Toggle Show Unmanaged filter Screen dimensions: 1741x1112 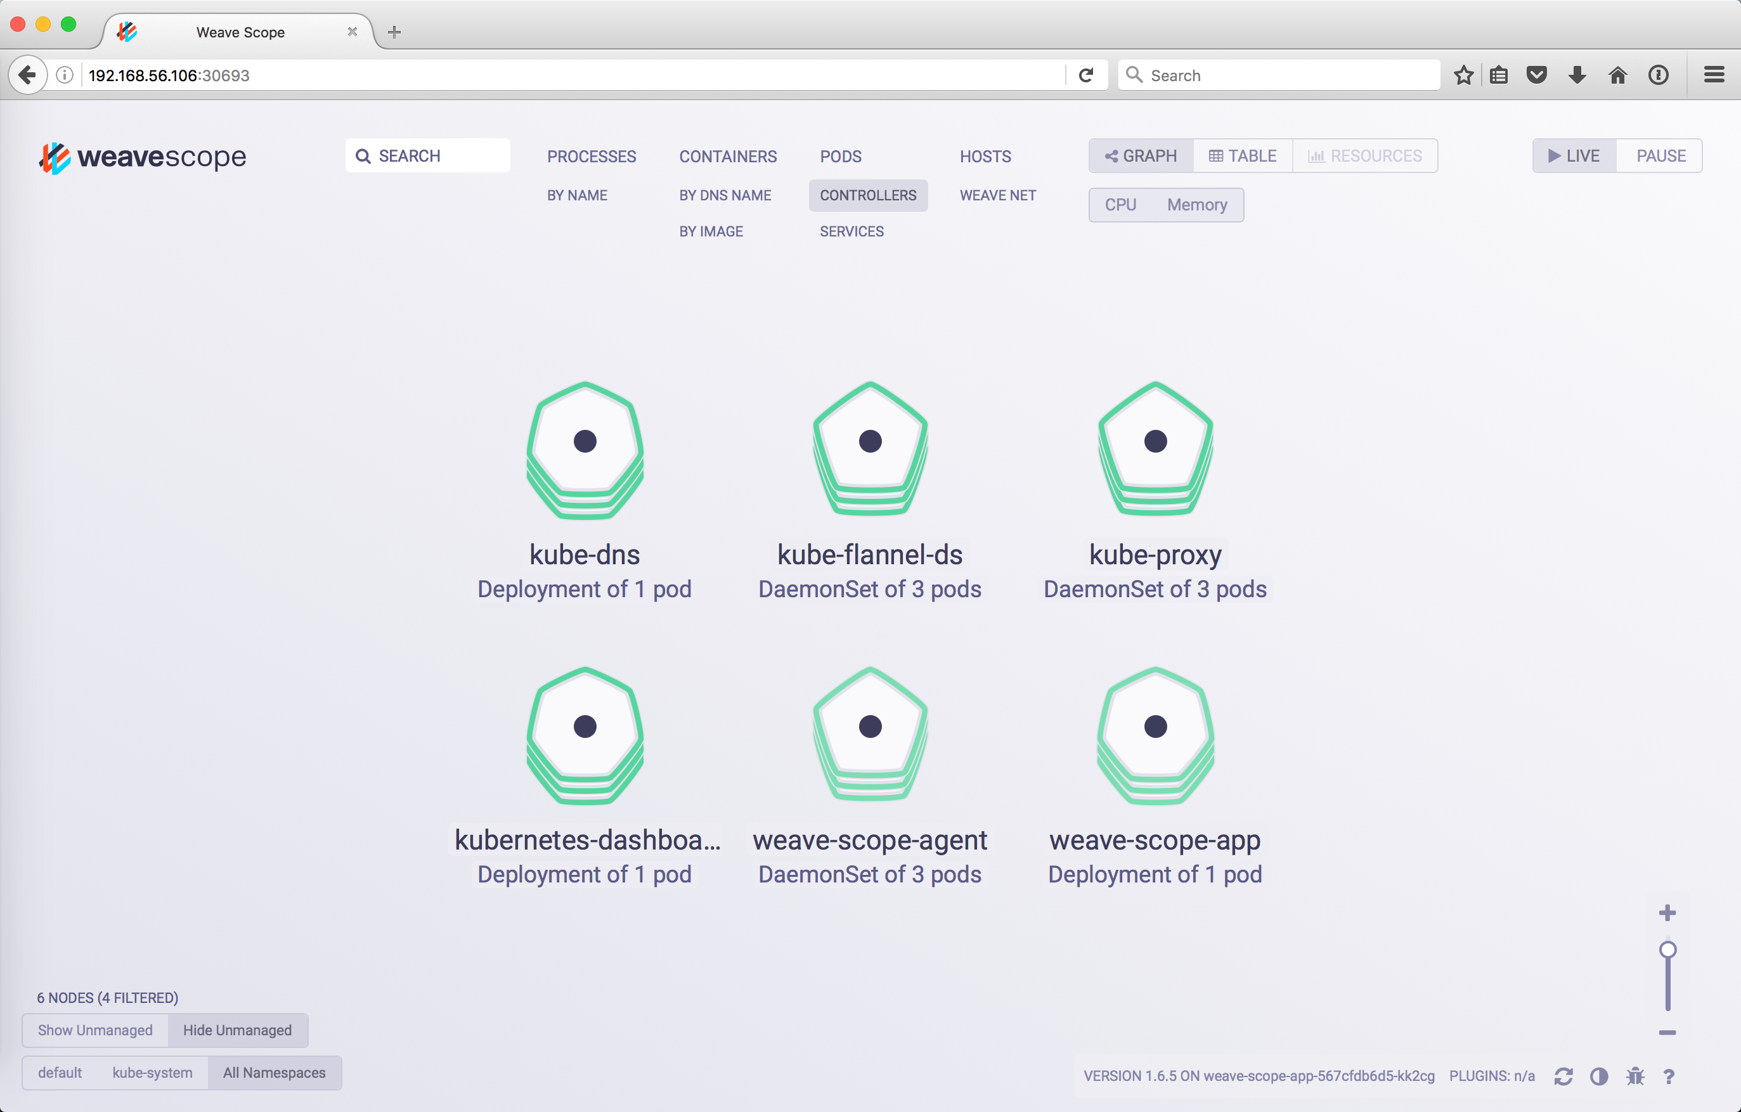tap(94, 1030)
